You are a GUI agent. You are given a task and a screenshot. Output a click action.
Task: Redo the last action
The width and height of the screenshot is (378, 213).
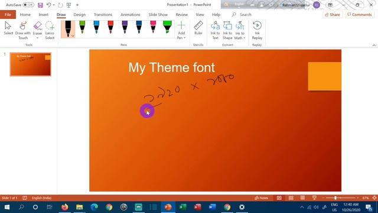(x=60, y=5)
